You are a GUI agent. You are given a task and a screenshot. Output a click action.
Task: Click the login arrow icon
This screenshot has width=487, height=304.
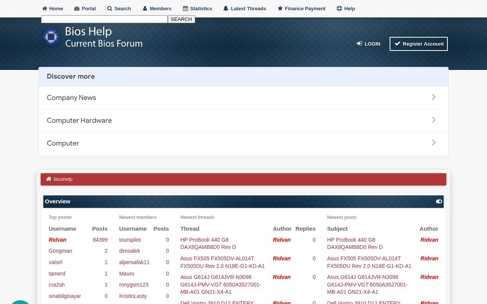click(360, 44)
